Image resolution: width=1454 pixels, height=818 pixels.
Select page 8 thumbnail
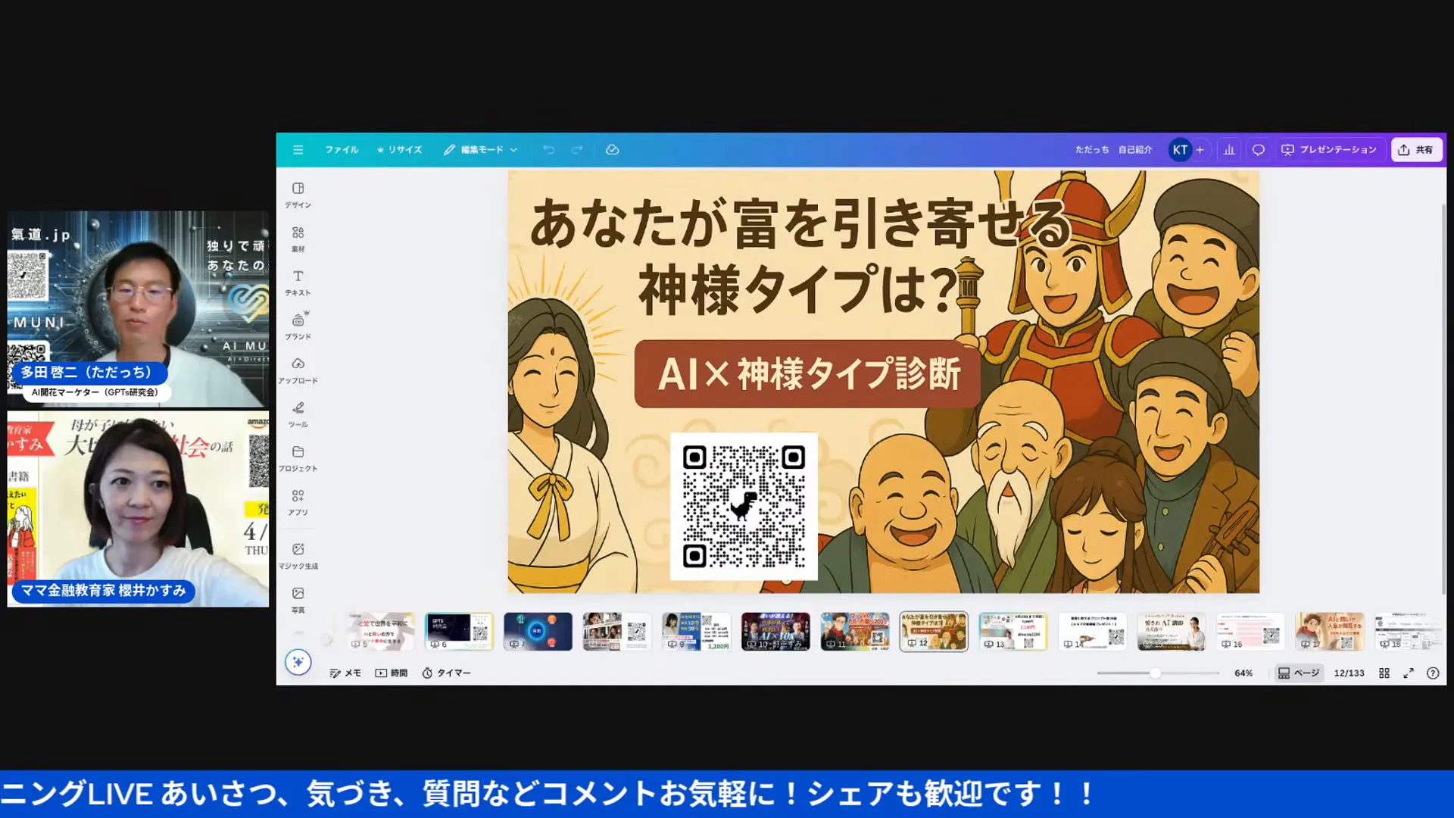tap(617, 632)
